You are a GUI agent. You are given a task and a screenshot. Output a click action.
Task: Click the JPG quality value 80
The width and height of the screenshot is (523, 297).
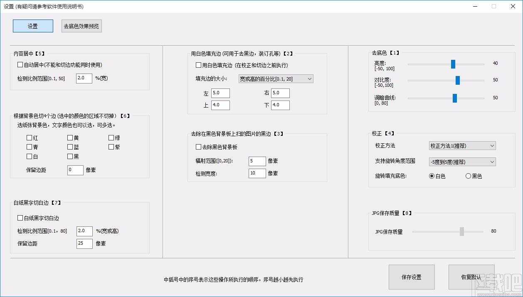coord(493,231)
